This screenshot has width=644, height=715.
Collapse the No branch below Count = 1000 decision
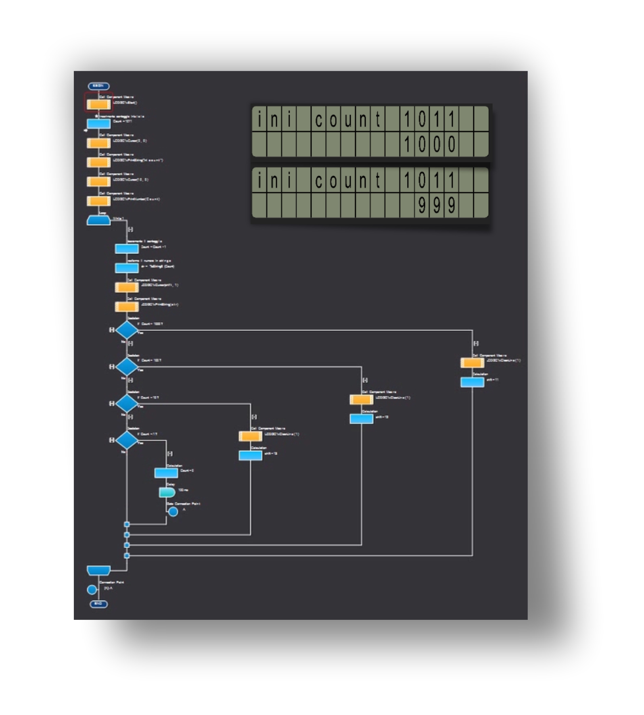[x=130, y=344]
